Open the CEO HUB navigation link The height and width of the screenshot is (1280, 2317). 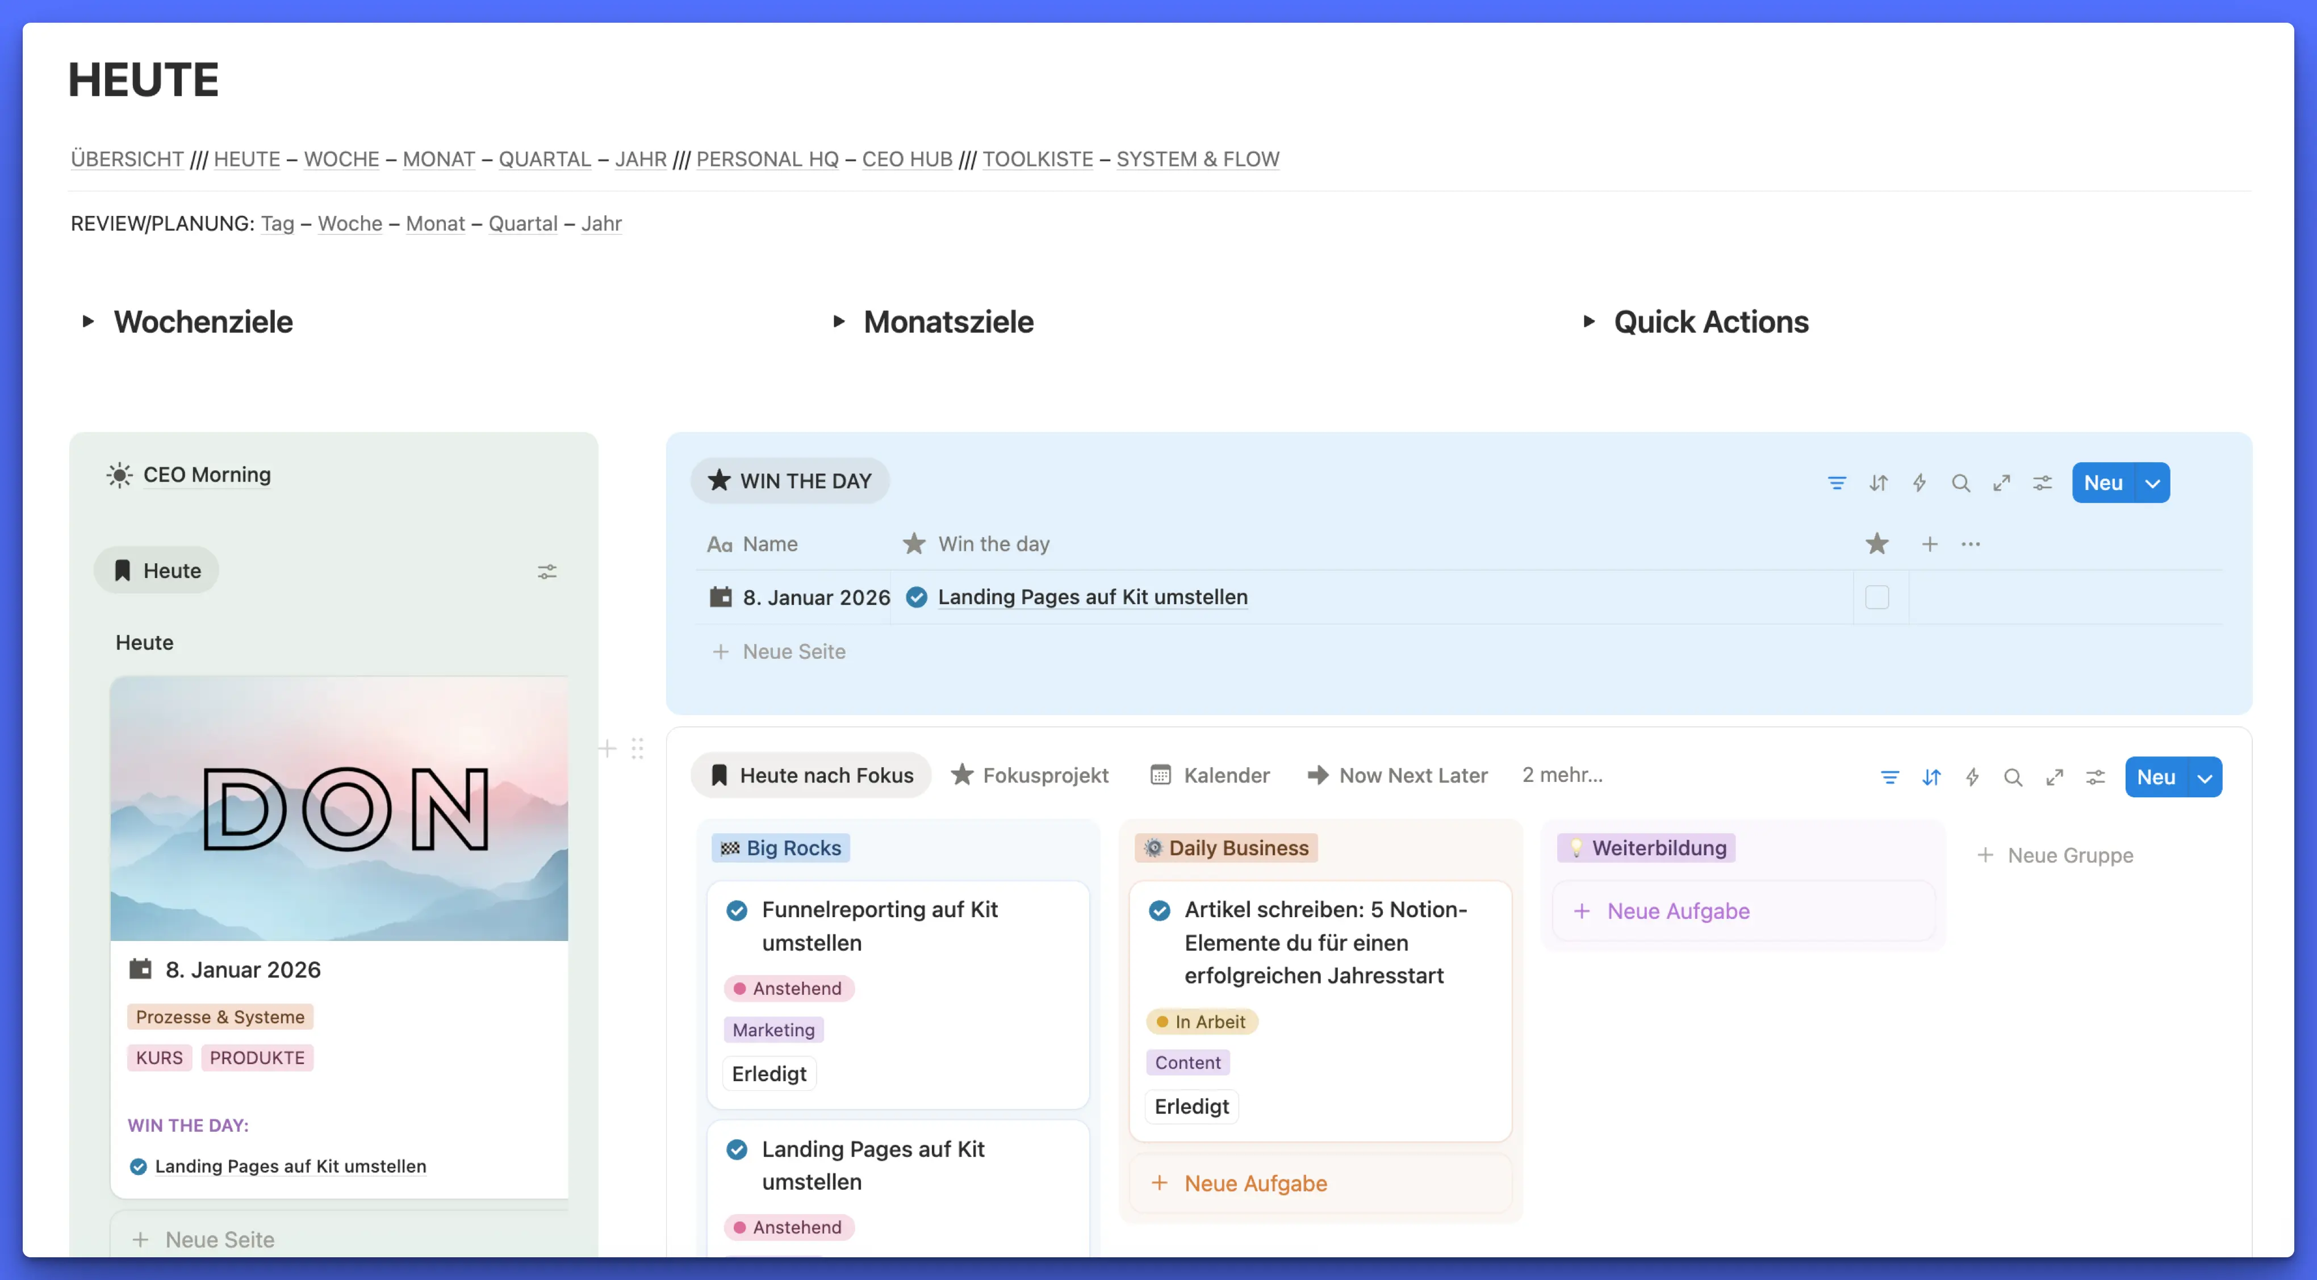(x=907, y=159)
